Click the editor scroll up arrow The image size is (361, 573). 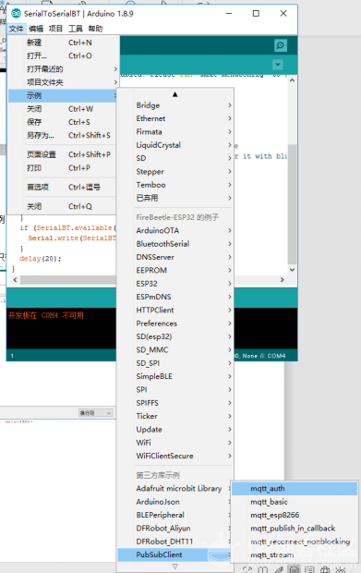click(x=292, y=80)
